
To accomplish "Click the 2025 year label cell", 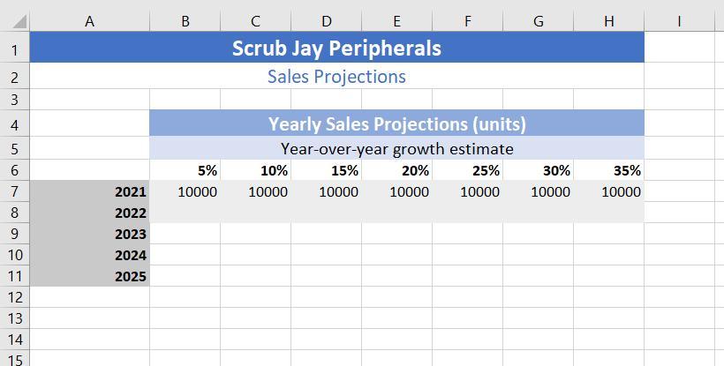I will click(89, 276).
